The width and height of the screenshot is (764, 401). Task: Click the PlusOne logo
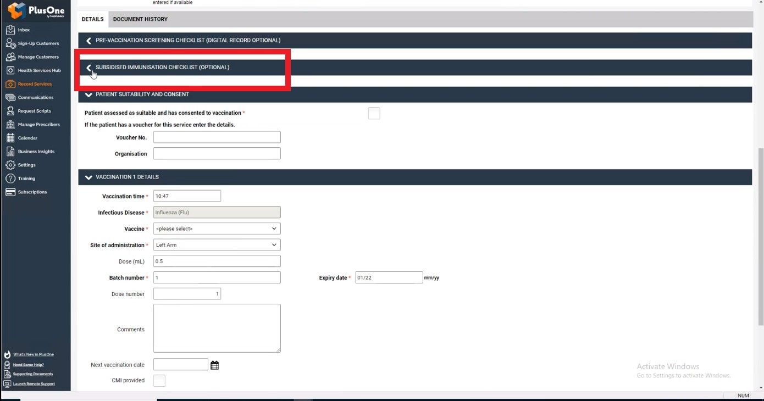pos(36,10)
